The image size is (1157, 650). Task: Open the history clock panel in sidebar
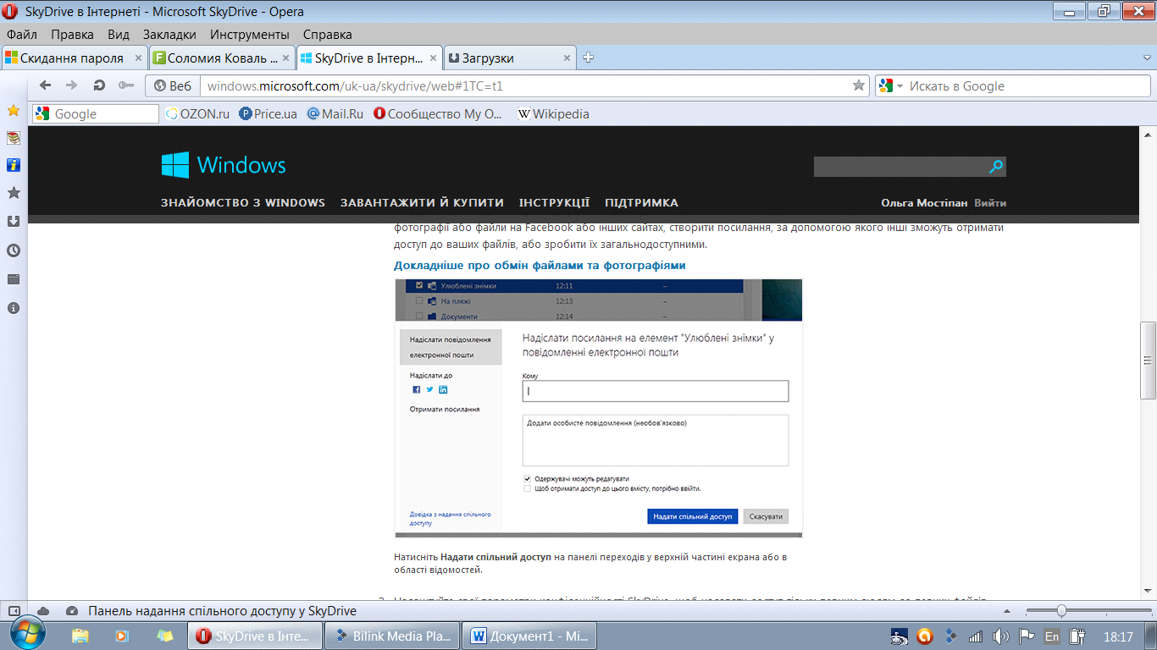click(14, 251)
